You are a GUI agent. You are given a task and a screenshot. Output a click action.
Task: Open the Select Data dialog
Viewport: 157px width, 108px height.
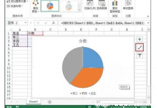(x=102, y=5)
